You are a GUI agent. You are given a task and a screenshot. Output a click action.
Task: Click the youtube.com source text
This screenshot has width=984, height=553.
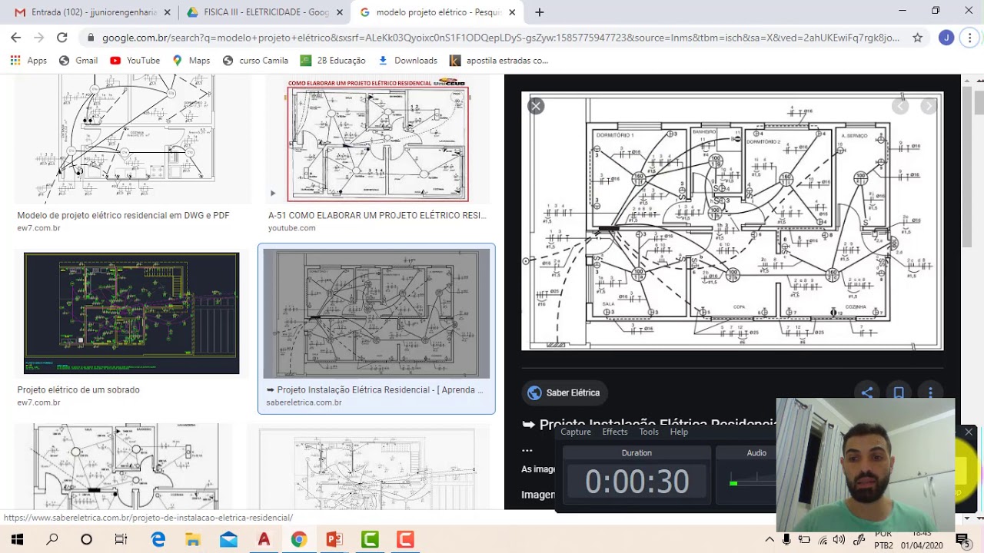(291, 228)
